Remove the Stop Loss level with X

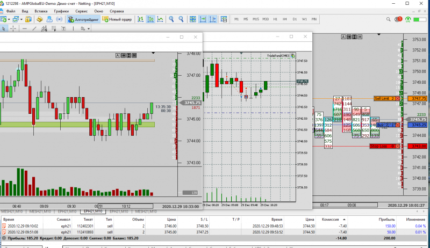[398, 146]
